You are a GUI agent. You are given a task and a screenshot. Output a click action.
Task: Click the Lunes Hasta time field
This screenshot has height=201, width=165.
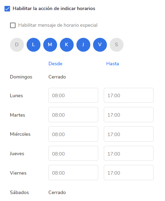(x=129, y=95)
